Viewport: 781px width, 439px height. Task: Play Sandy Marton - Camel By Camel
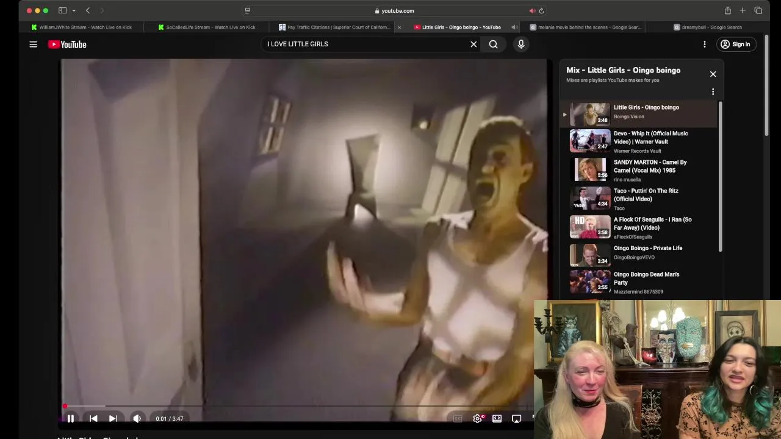pos(639,170)
